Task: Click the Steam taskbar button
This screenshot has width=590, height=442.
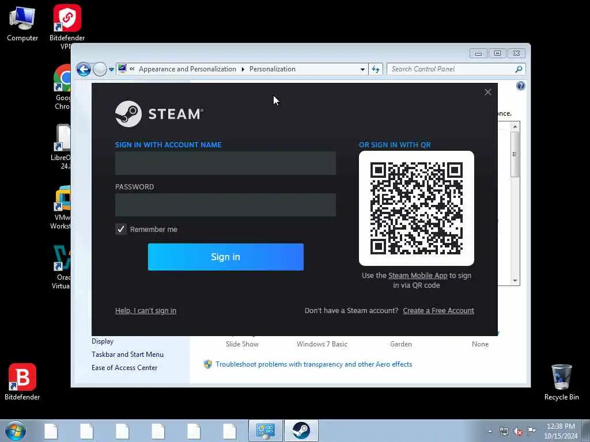Action: 301,430
